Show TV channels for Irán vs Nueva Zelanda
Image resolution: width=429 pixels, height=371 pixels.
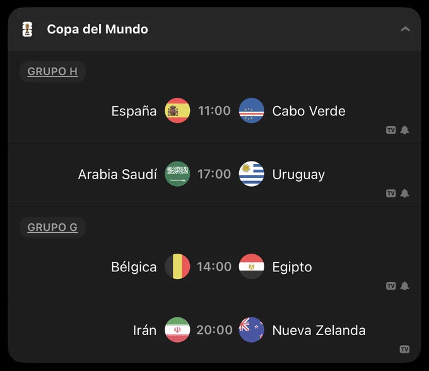[x=404, y=349]
